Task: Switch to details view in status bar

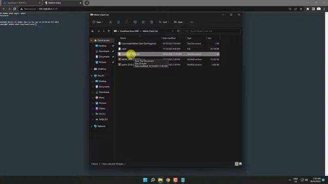Action: [237, 164]
